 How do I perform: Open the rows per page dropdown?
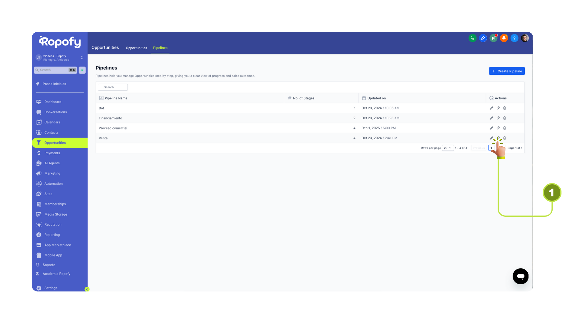click(x=447, y=148)
